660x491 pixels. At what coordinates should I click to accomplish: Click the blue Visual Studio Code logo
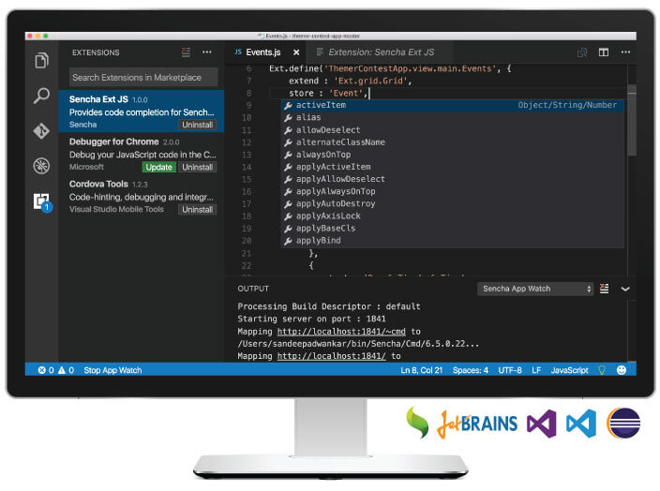coord(581,424)
